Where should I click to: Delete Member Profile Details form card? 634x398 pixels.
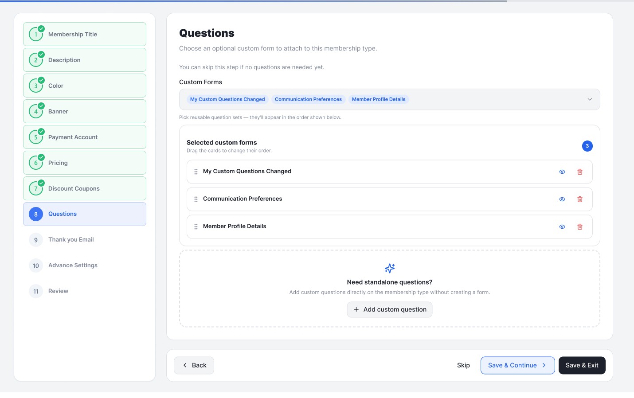580,227
